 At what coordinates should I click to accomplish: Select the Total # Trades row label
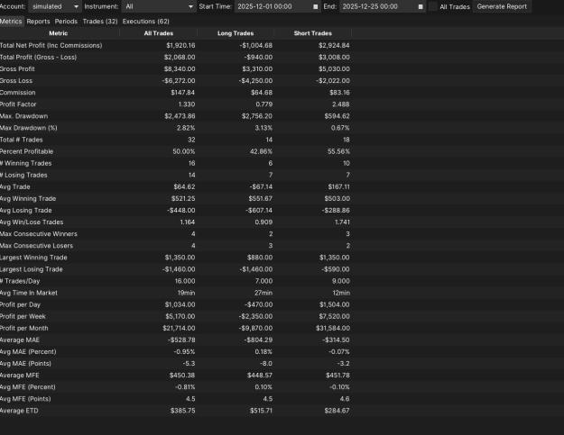(22, 140)
